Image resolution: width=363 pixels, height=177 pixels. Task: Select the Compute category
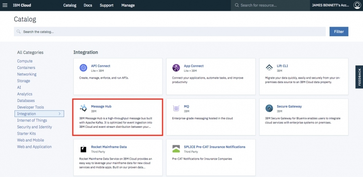coord(25,61)
